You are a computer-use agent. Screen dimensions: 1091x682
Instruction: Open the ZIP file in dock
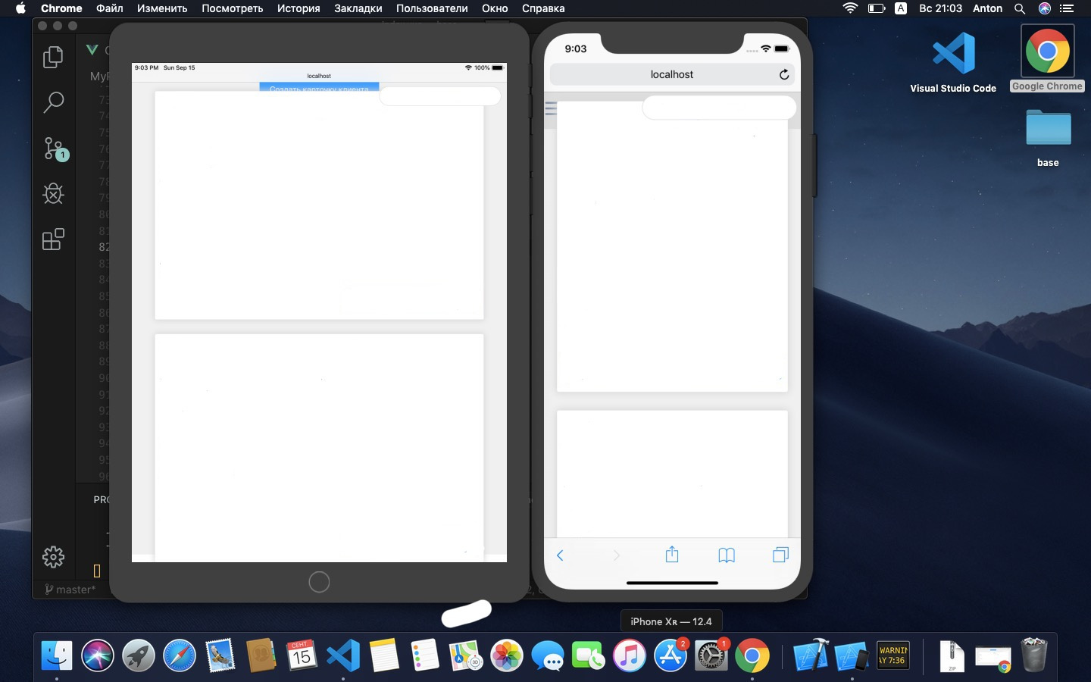click(x=952, y=655)
